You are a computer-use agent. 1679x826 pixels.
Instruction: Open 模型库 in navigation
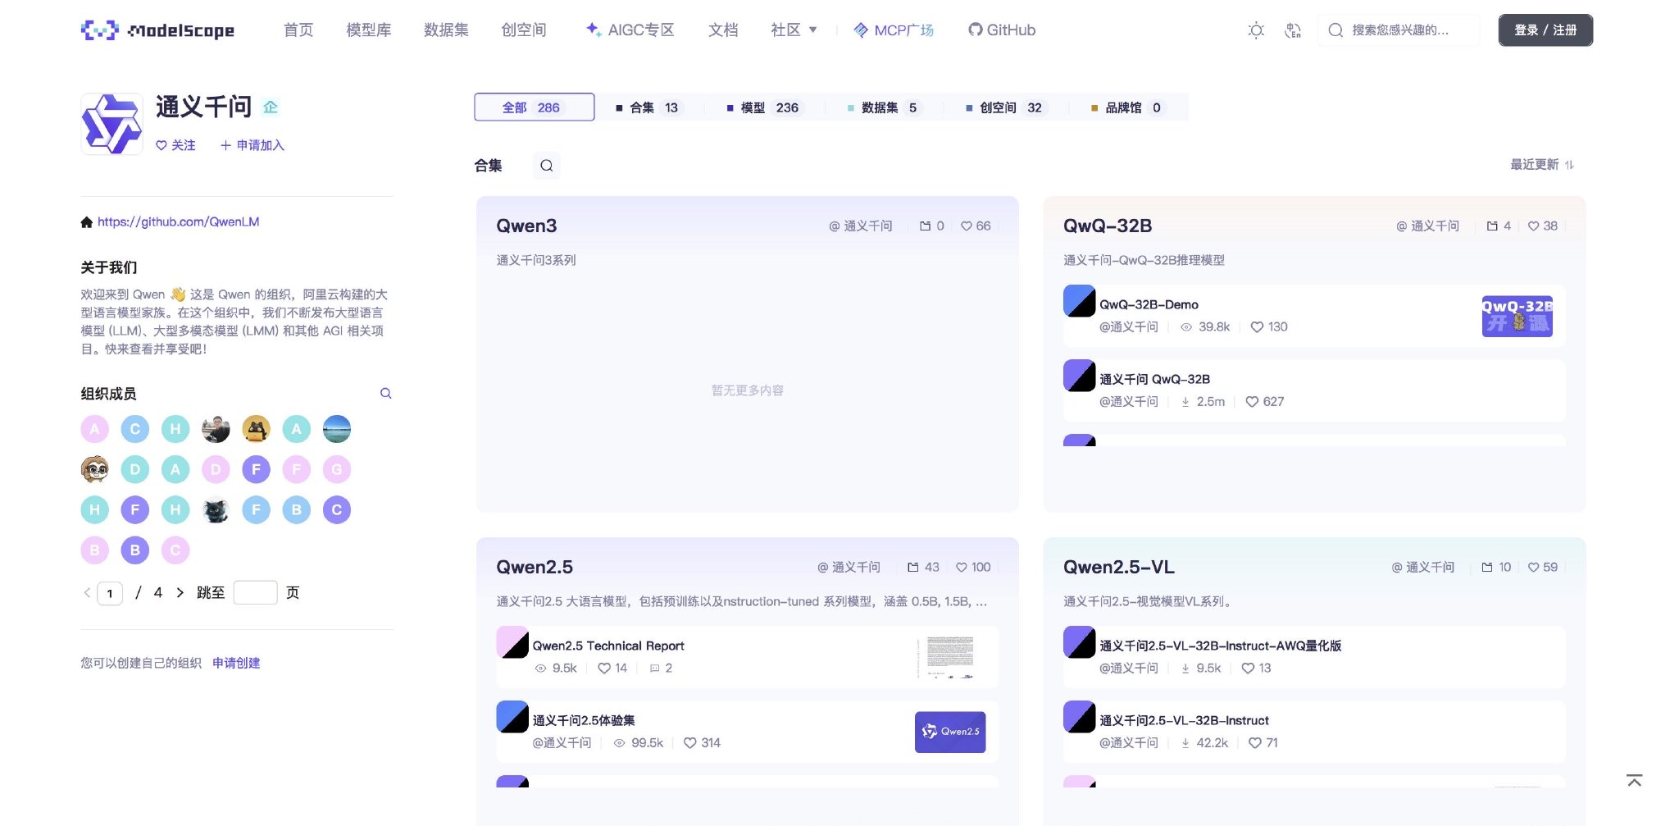coord(368,30)
